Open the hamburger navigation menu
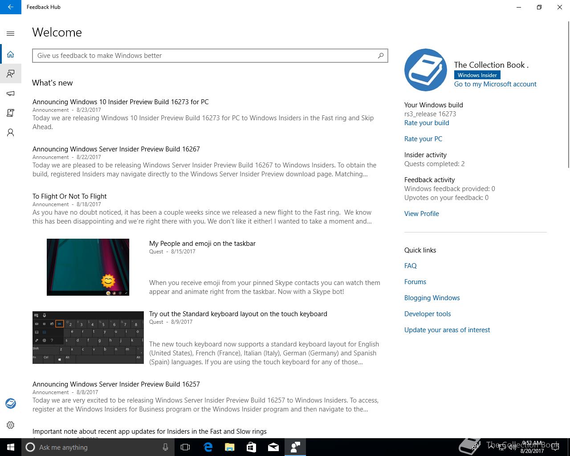 (x=11, y=33)
